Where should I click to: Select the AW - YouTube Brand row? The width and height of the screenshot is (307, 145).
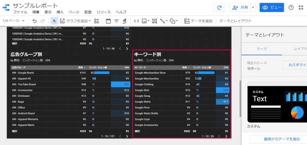[x=70, y=84]
